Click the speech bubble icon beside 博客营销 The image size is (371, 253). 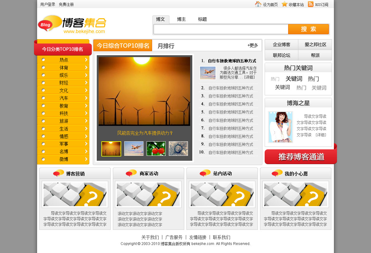pyautogui.click(x=58, y=173)
